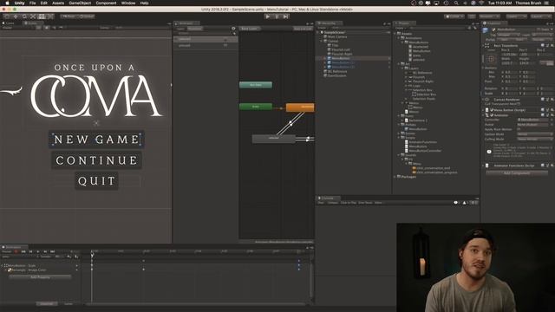555x312 pixels.
Task: Select the Rect tool in Unity toolbar
Action: [42, 16]
